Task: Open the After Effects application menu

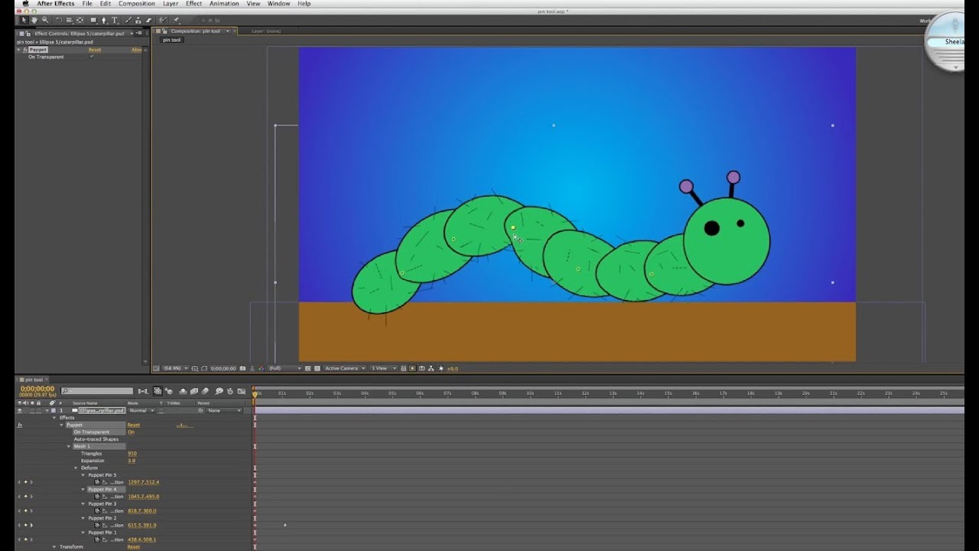Action: pyautogui.click(x=56, y=4)
